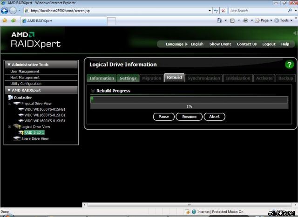Click the Live Search magnifier icon
The width and height of the screenshot is (298, 217).
point(290,10)
